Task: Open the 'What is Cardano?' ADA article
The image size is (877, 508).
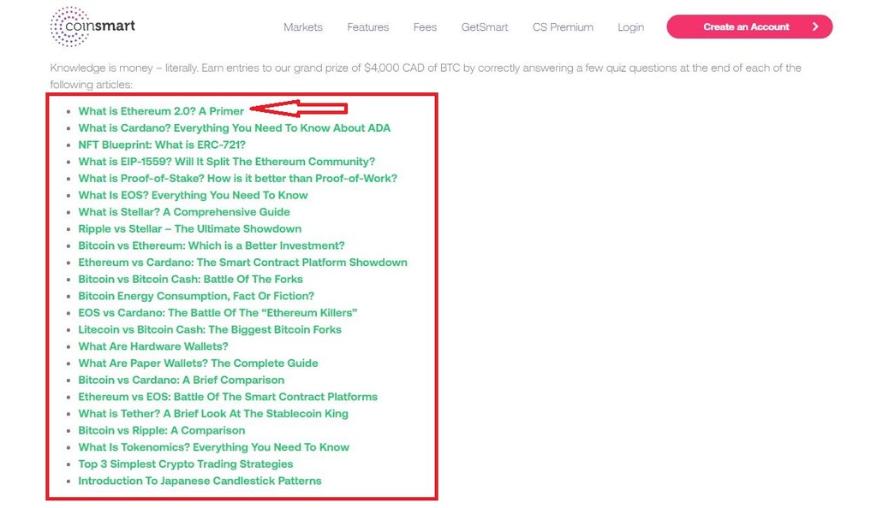Action: click(x=235, y=127)
